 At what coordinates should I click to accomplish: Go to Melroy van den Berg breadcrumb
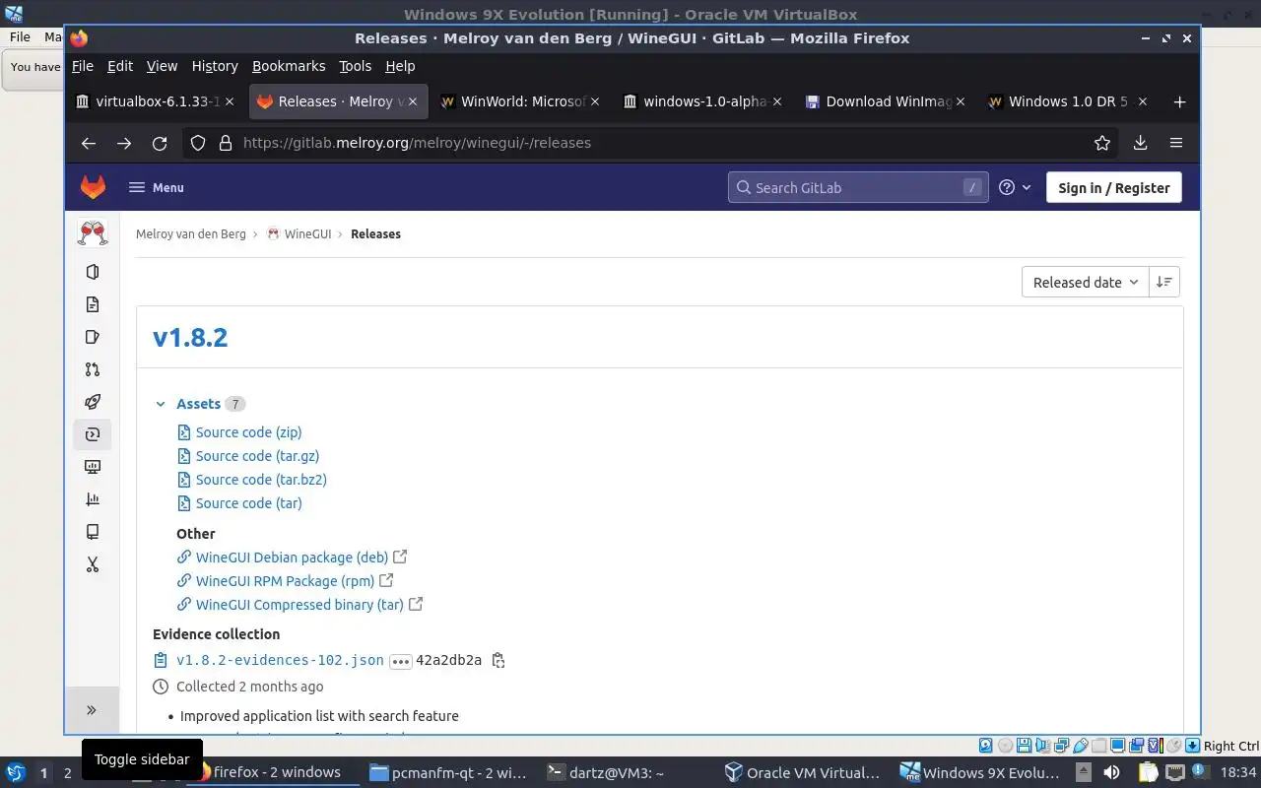191,234
